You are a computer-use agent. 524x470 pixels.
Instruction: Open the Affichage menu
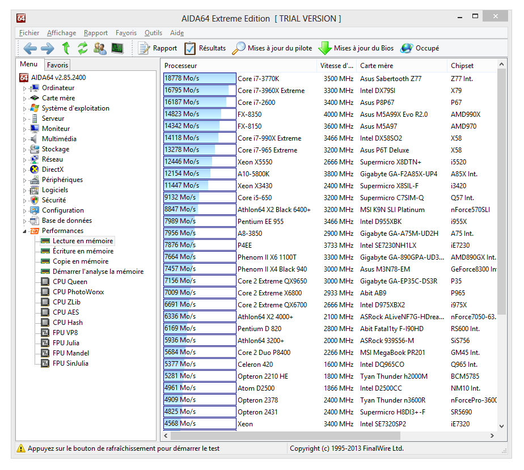61,33
